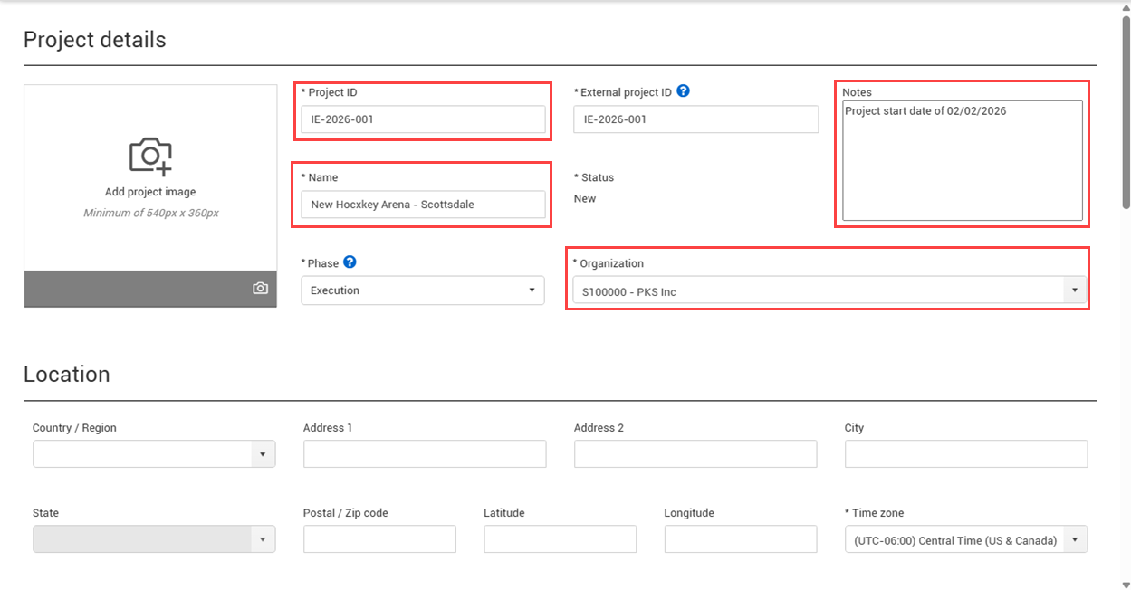Click the large add project image camera icon

coord(150,156)
